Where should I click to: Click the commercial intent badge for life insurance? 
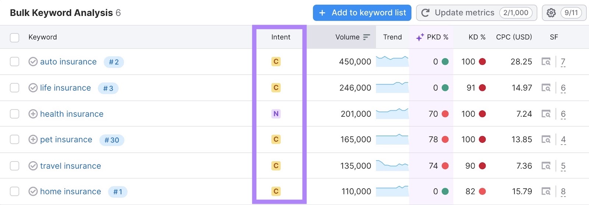[276, 88]
